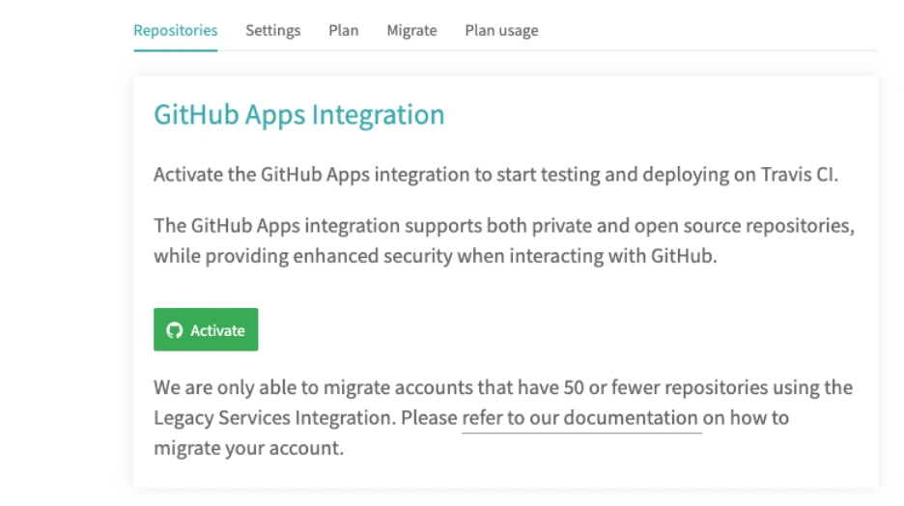This screenshot has height=506, width=904.
Task: Open the refer to our documentation link
Action: tap(580, 418)
